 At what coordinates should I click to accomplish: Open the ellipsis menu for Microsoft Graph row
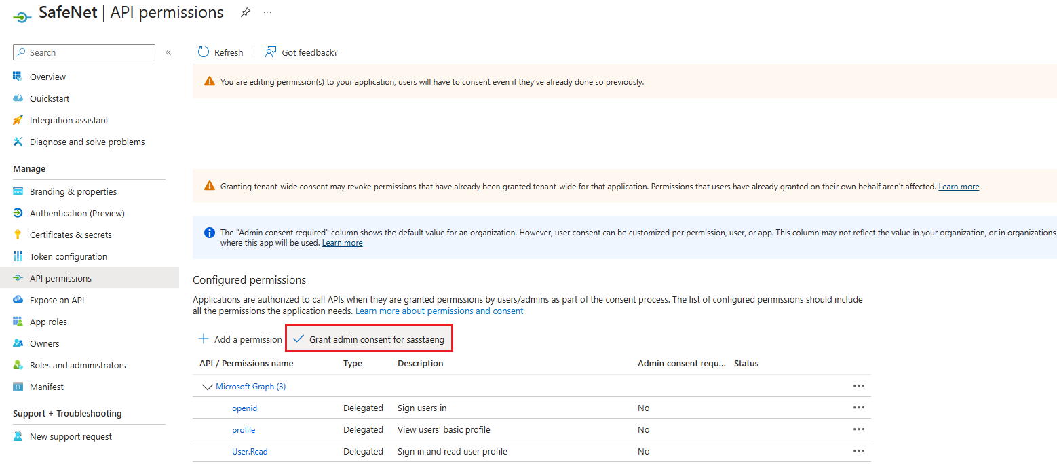pyautogui.click(x=859, y=386)
